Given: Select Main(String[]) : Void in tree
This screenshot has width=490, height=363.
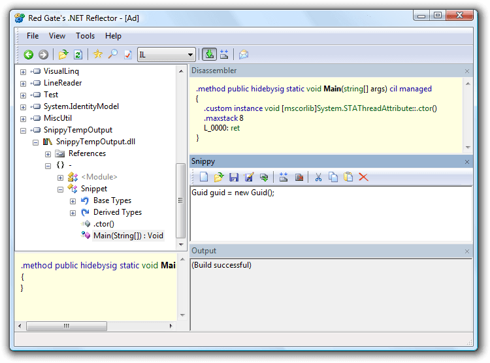Looking at the screenshot, I should pyautogui.click(x=127, y=236).
